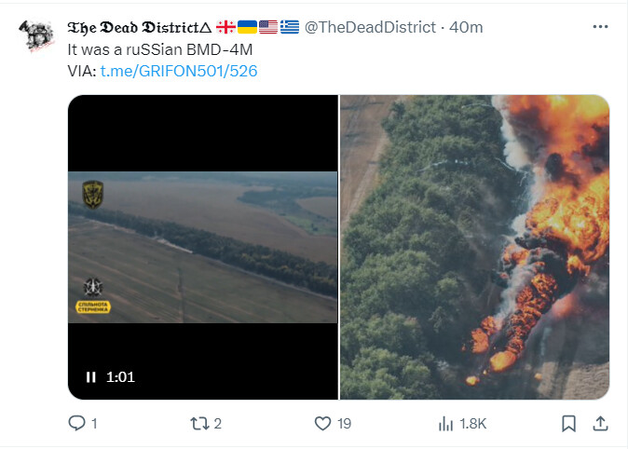Viewport: 628px width, 449px height.
Task: Click the 19 likes count
Action: [x=344, y=424]
